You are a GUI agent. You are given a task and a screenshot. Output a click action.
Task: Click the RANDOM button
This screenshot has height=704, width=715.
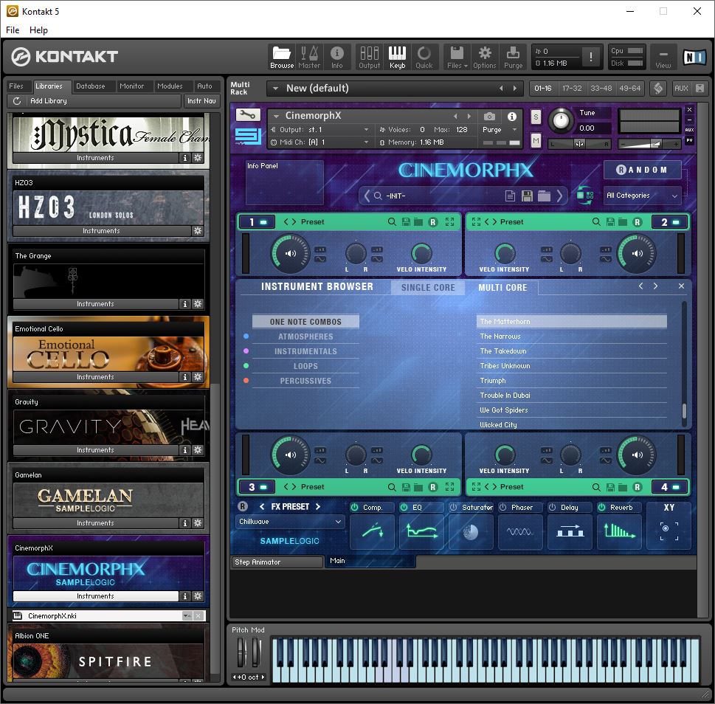pos(643,170)
